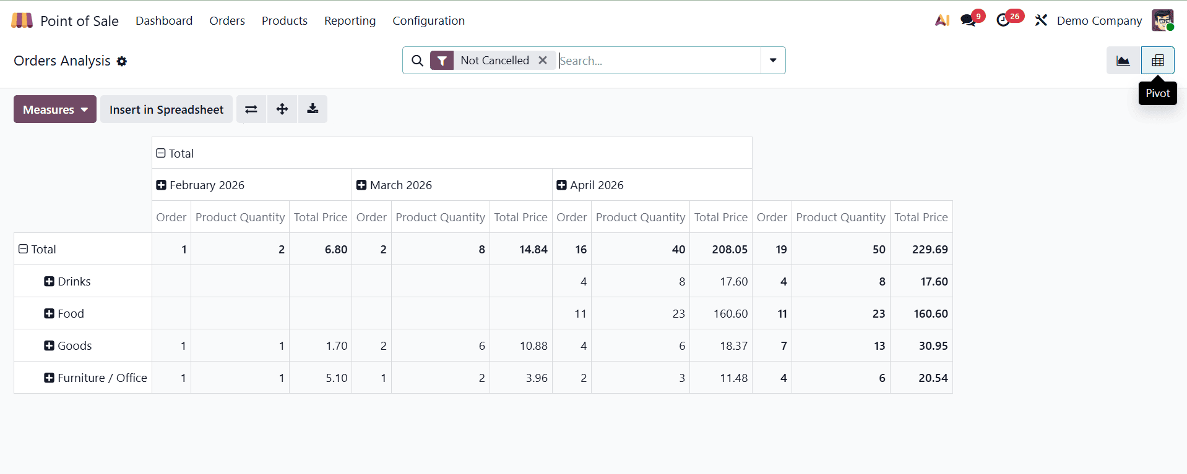Image resolution: width=1187 pixels, height=474 pixels.
Task: Click the 6.80 total price cell
Action: 321,249
